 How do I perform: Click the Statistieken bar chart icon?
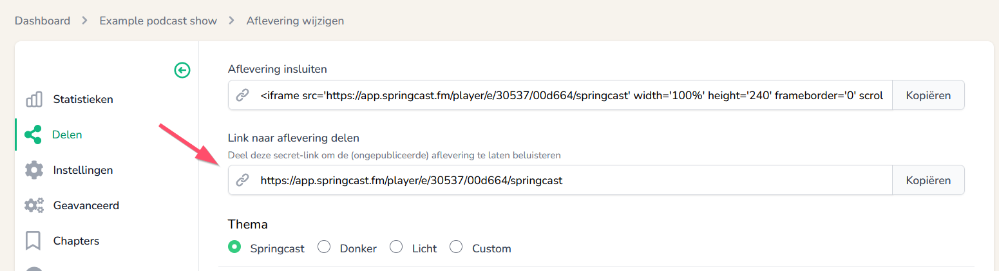click(x=33, y=100)
